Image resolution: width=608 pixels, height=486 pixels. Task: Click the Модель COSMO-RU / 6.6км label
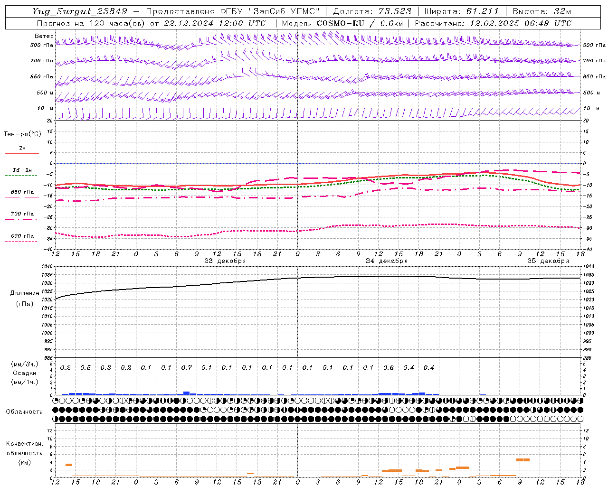click(342, 23)
